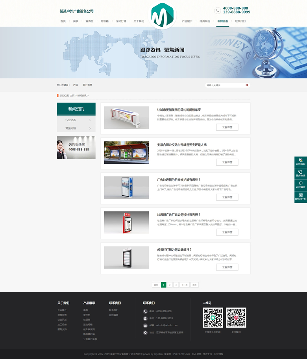This screenshot has width=307, height=359.
Task: Show the 微信扫一扫 QR code icon
Action: [x=300, y=197]
